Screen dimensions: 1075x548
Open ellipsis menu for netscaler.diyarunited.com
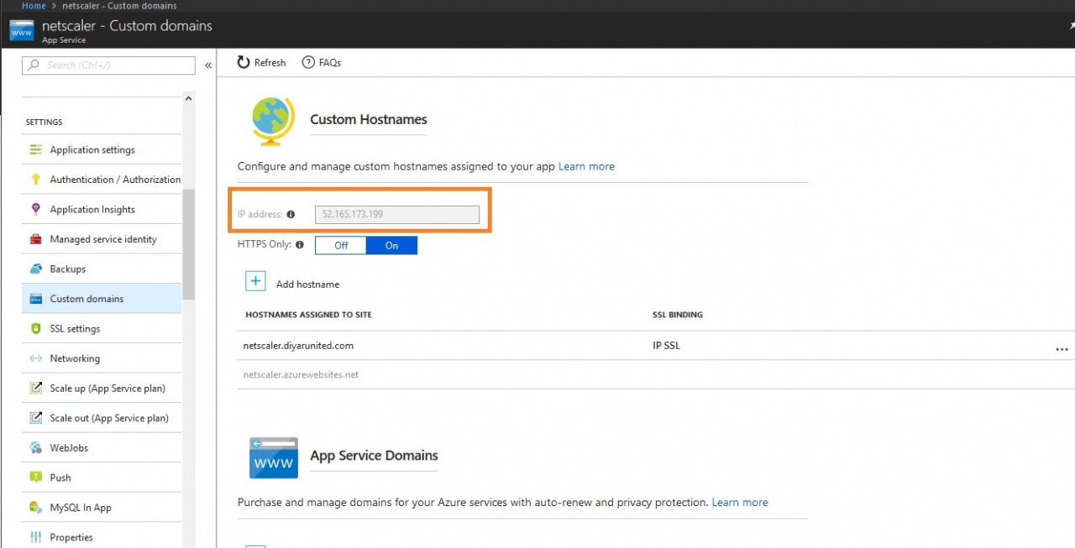tap(1062, 348)
